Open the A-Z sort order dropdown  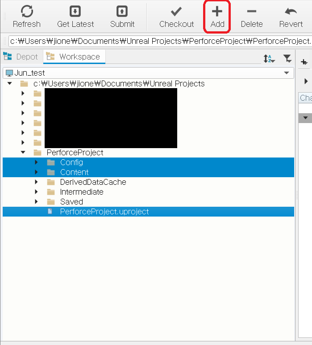[269, 59]
